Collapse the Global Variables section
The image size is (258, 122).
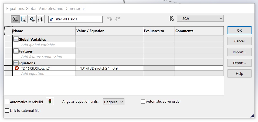pos(16,39)
